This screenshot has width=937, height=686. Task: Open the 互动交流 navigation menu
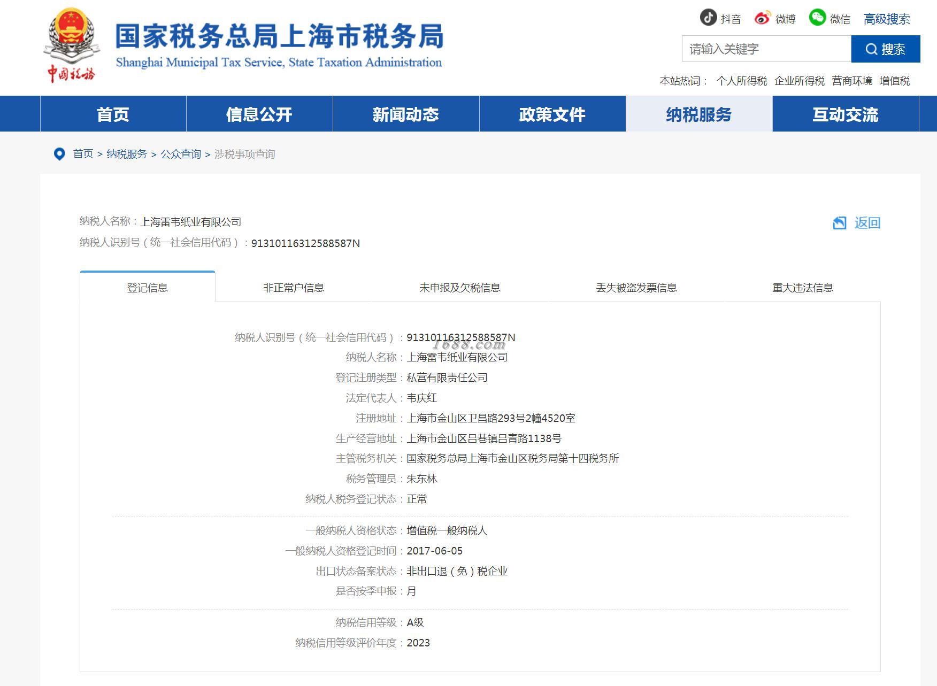click(x=846, y=114)
